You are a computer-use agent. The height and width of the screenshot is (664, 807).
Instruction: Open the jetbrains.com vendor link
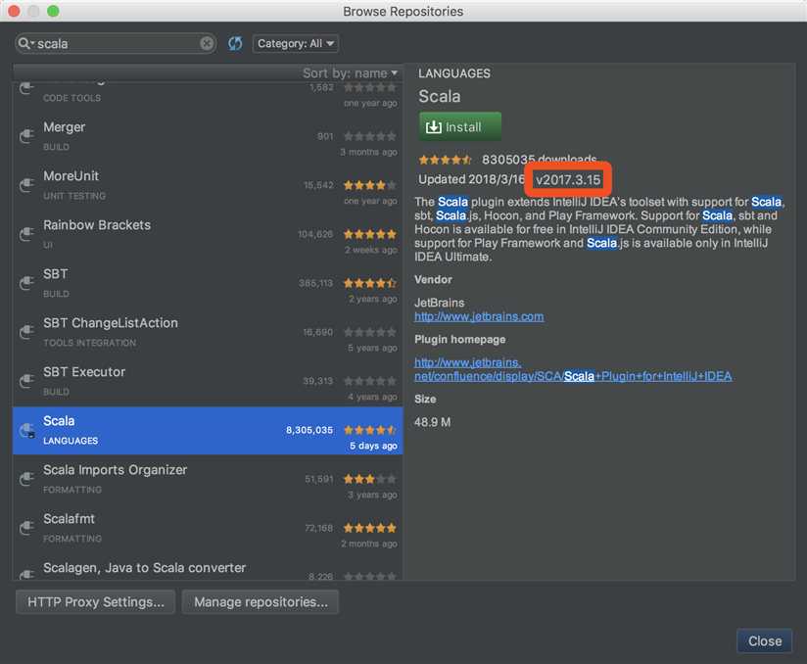(x=479, y=316)
